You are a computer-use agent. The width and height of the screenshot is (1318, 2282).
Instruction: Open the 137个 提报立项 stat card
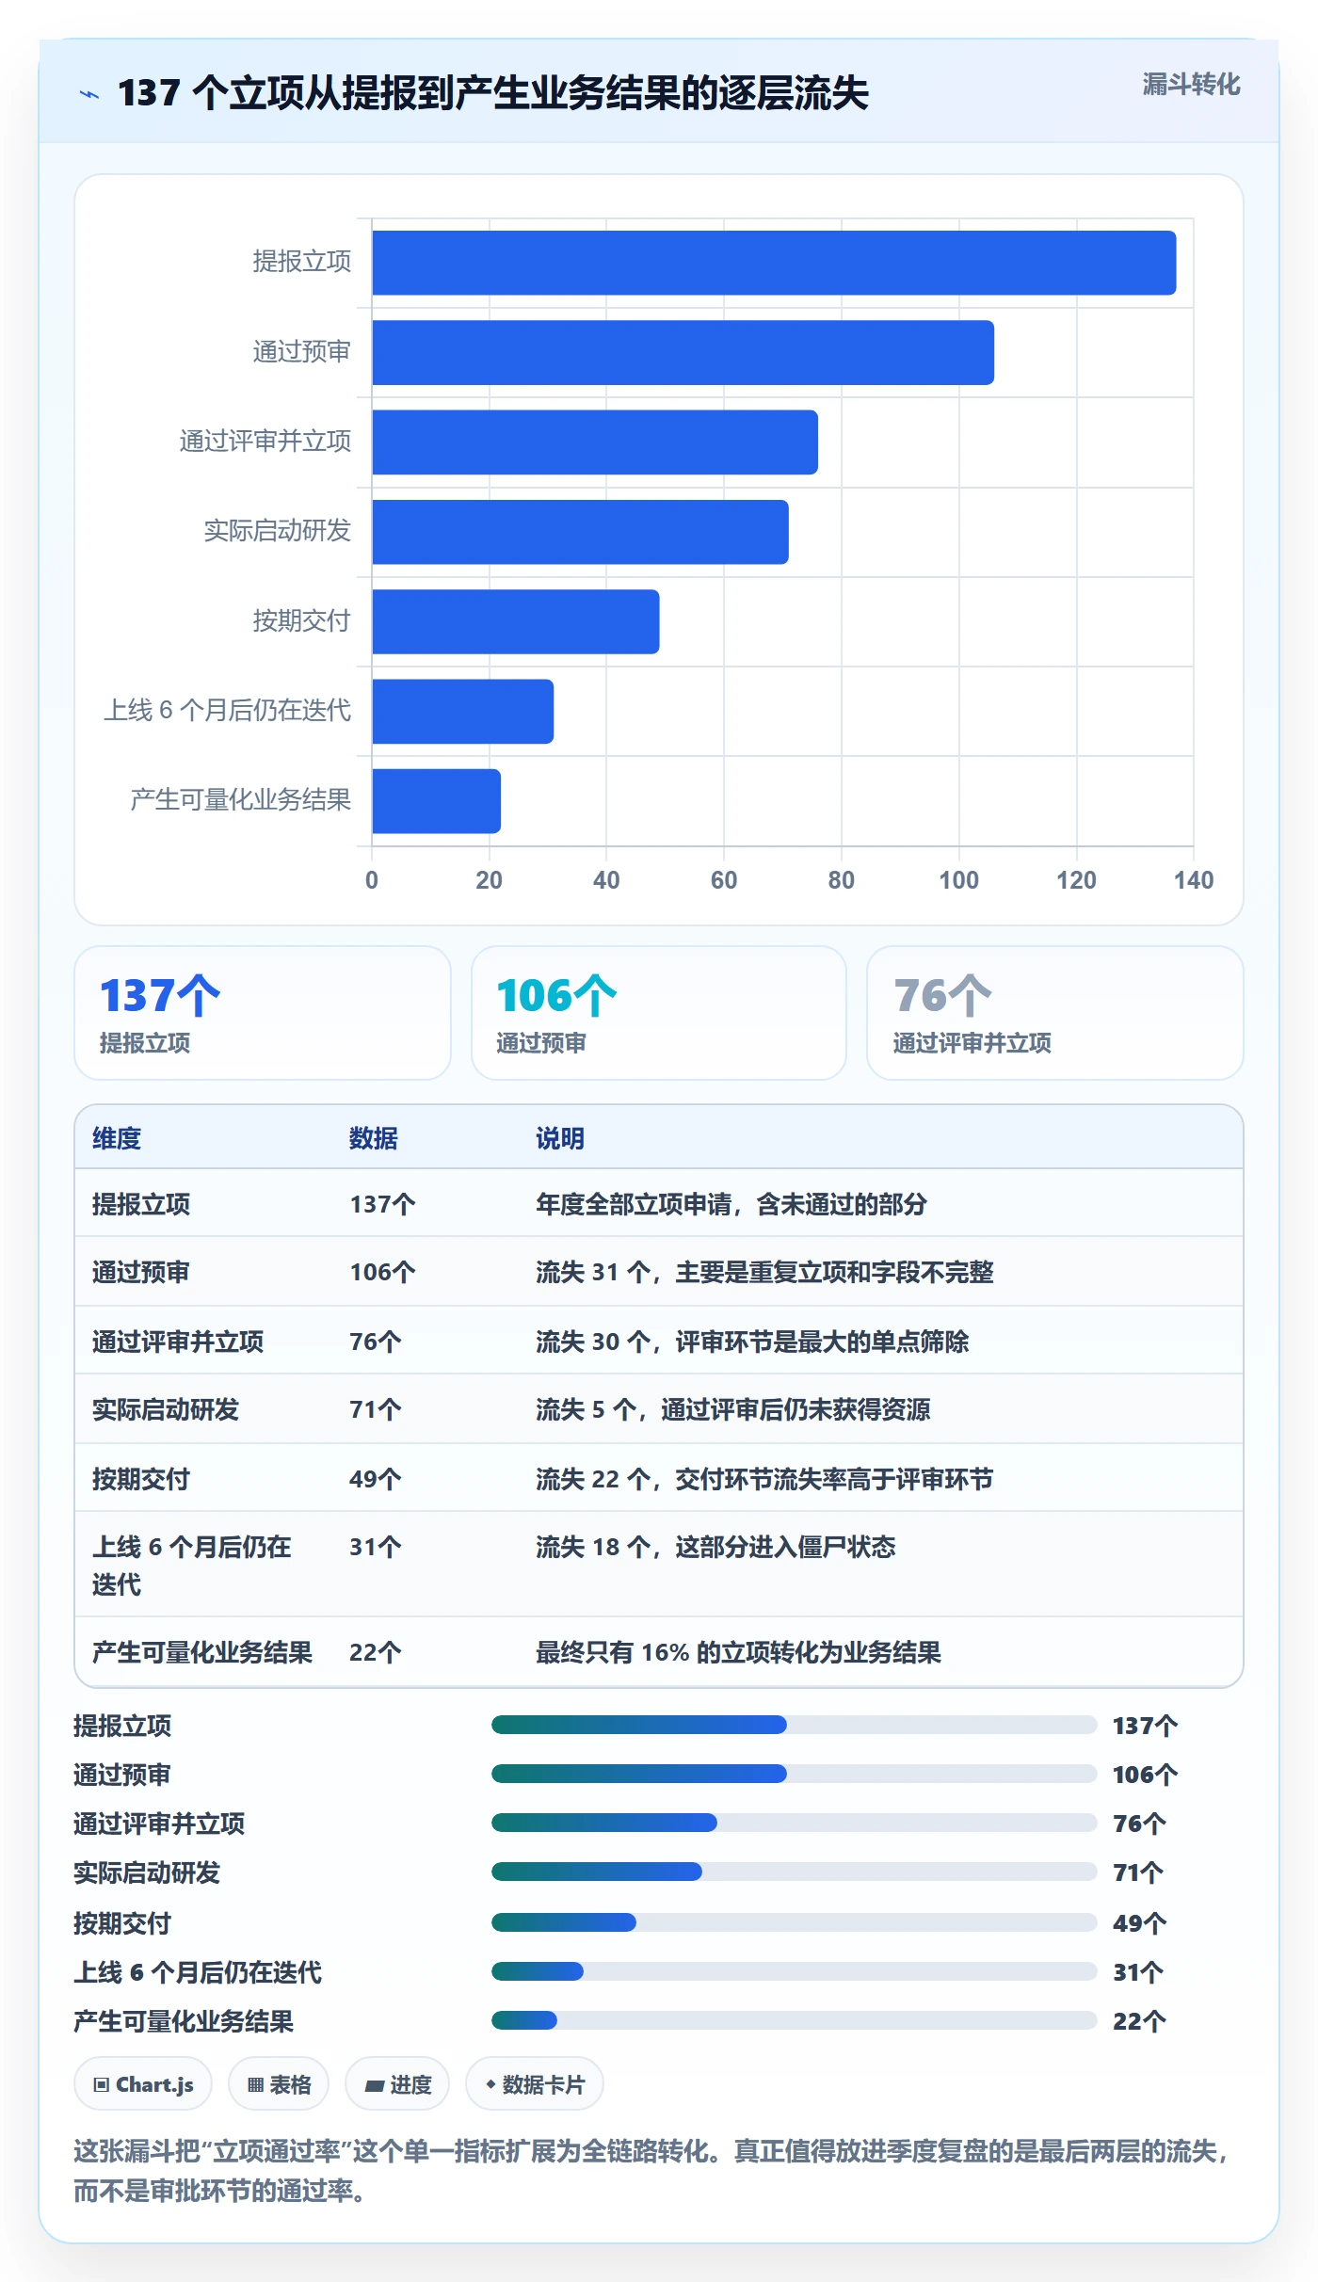tap(263, 1013)
